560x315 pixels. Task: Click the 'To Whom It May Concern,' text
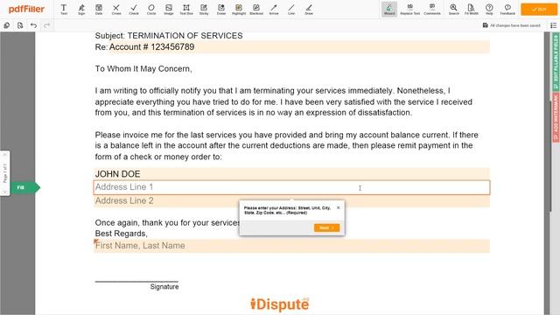(143, 69)
